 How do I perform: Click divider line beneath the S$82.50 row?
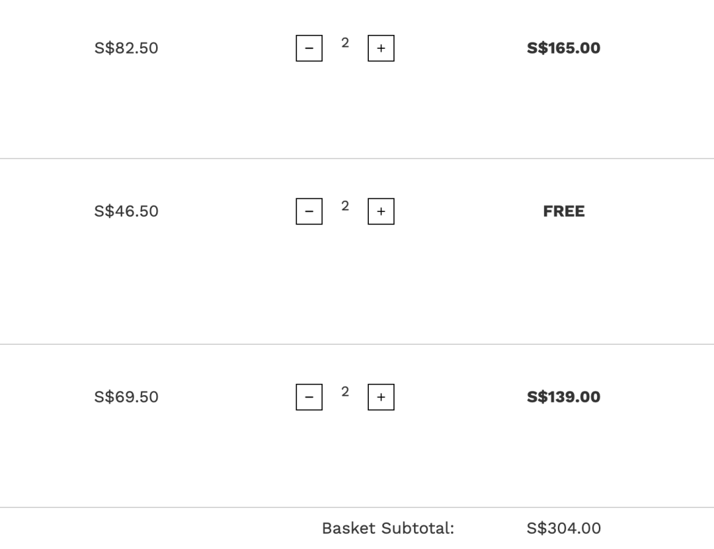point(357,159)
